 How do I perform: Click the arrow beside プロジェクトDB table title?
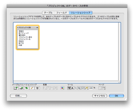(18, 27)
